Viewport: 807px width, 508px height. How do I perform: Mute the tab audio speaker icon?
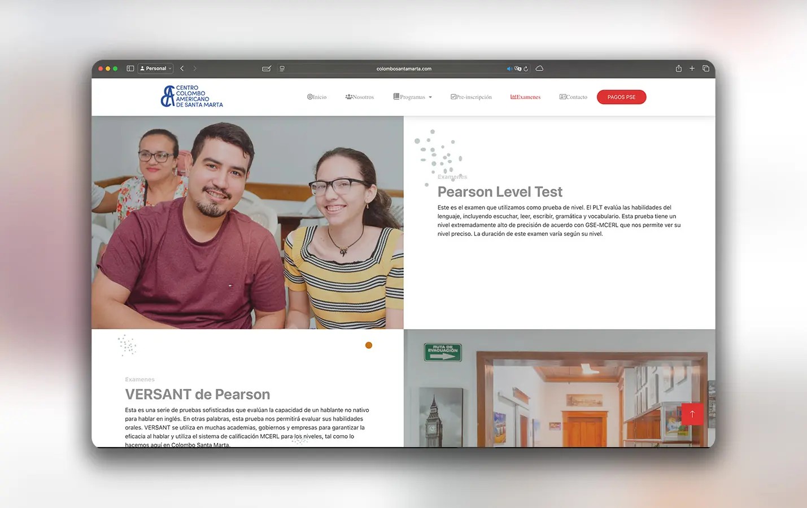509,68
